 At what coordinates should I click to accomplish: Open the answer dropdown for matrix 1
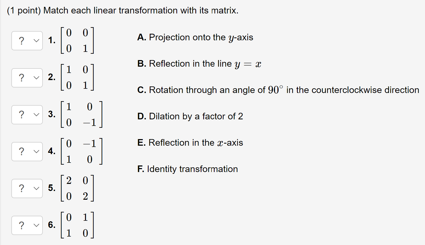pos(27,40)
